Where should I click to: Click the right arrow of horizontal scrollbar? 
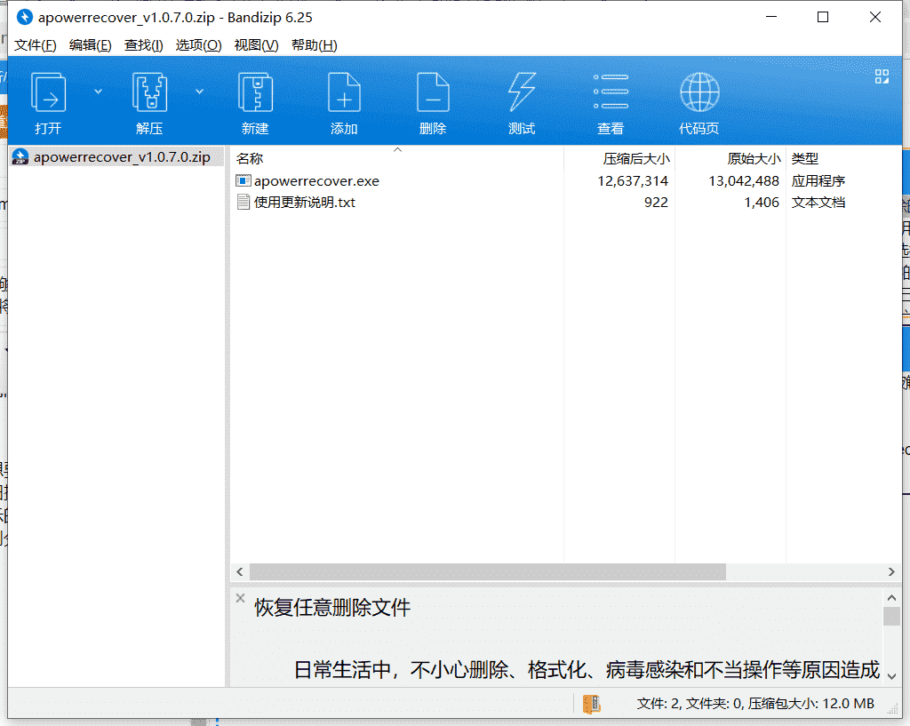click(891, 572)
